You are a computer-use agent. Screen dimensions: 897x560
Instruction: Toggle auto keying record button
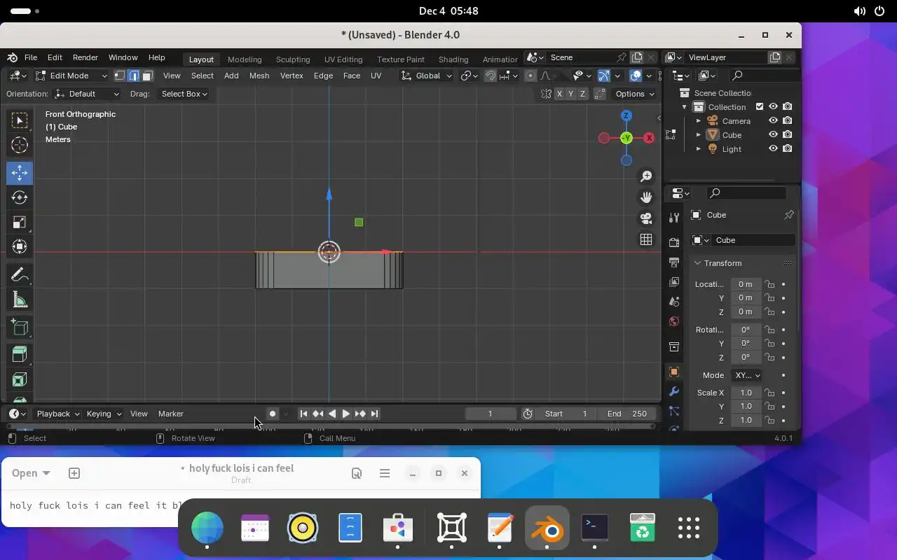(273, 414)
